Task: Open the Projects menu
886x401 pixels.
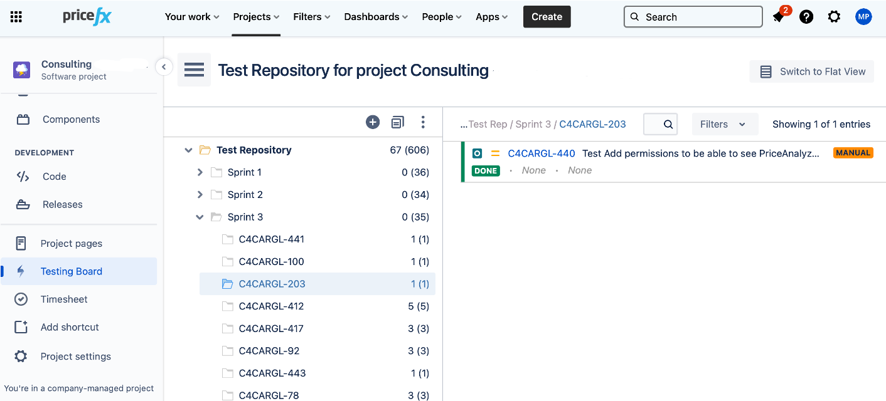Action: (256, 17)
